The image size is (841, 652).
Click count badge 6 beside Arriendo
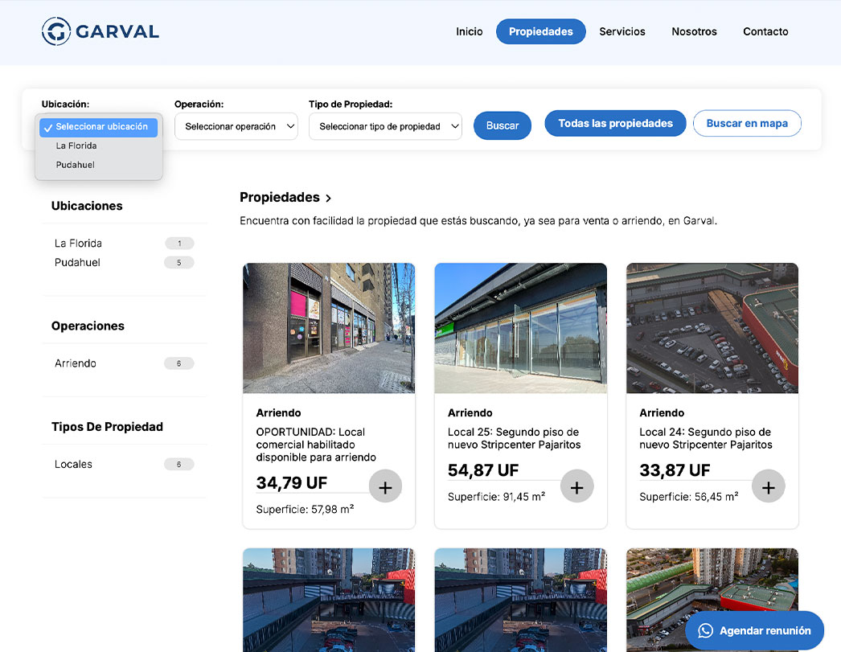pos(179,363)
